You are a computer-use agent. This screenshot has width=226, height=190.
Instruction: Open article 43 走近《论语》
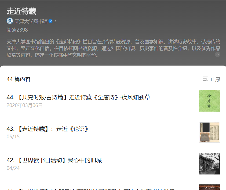point(47,129)
